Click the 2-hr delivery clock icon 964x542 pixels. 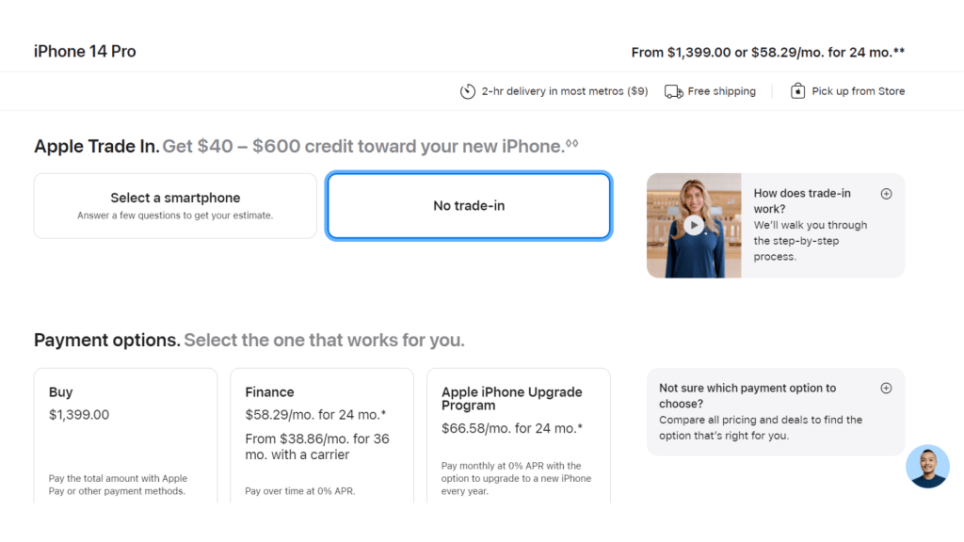pyautogui.click(x=467, y=91)
